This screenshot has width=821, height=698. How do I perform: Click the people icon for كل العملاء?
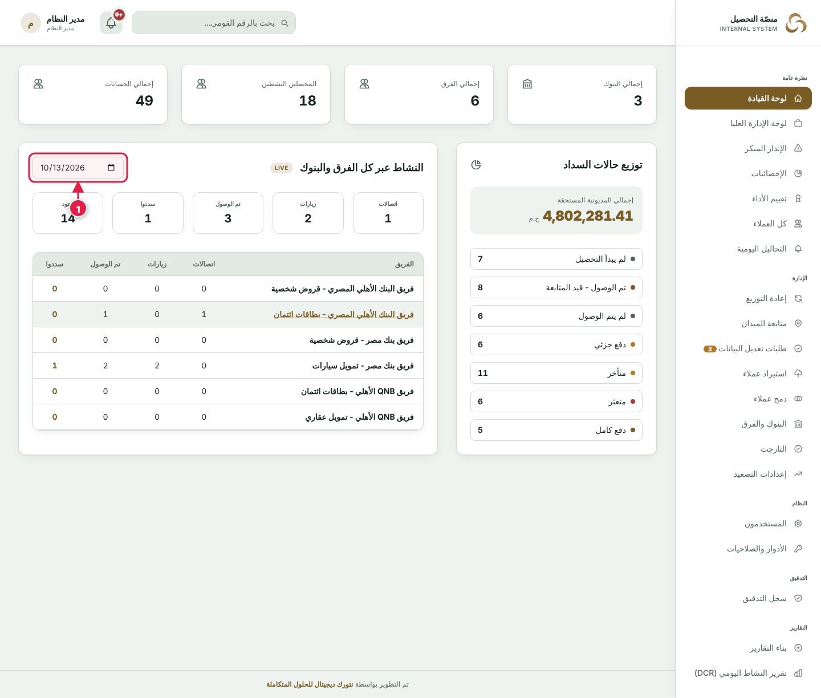[798, 224]
